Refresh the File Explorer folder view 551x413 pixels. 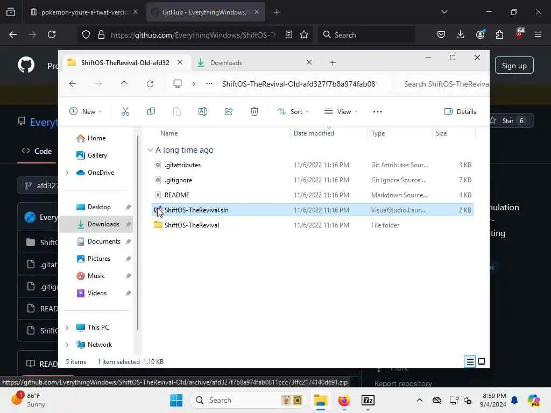[150, 84]
